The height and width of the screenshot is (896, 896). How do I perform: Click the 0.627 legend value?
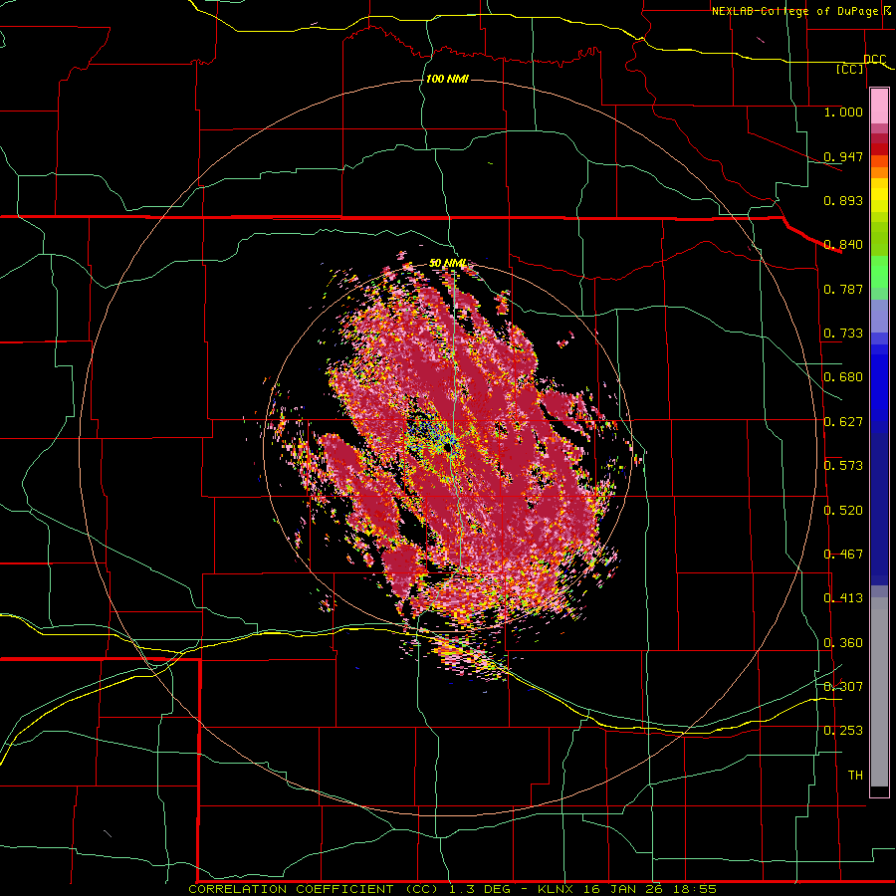843,422
